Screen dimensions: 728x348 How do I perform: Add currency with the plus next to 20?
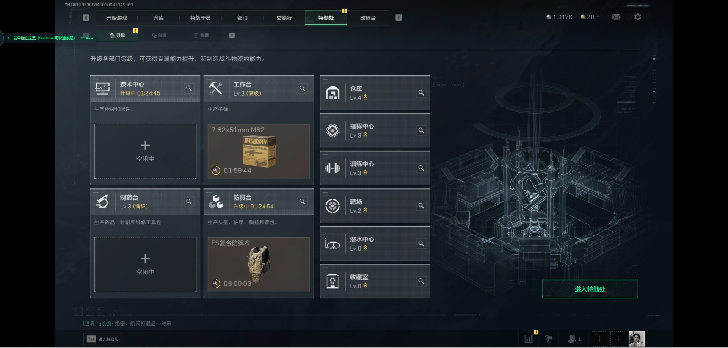[598, 17]
